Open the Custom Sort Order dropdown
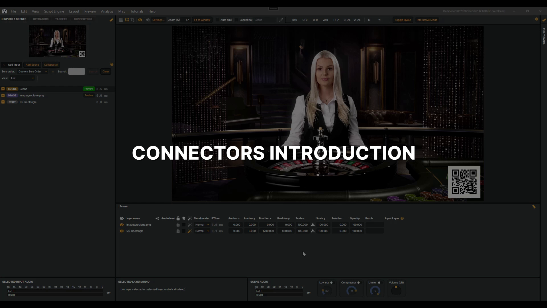 tap(32, 72)
